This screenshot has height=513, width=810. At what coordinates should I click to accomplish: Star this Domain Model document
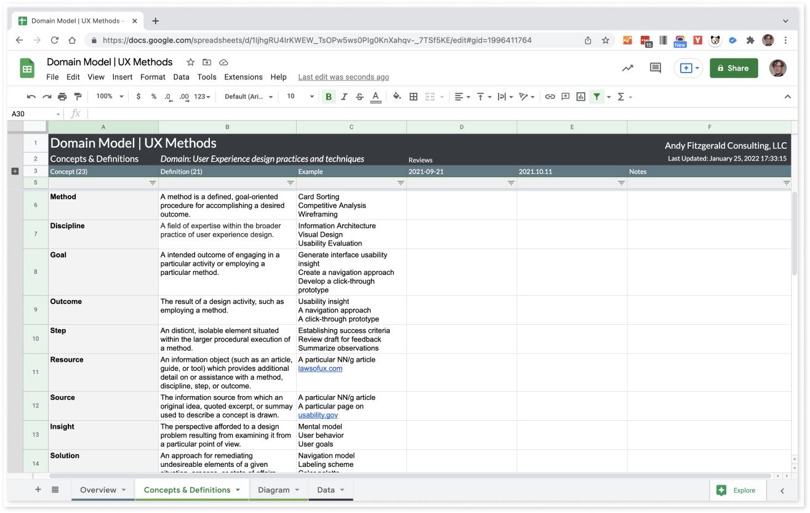pyautogui.click(x=191, y=62)
